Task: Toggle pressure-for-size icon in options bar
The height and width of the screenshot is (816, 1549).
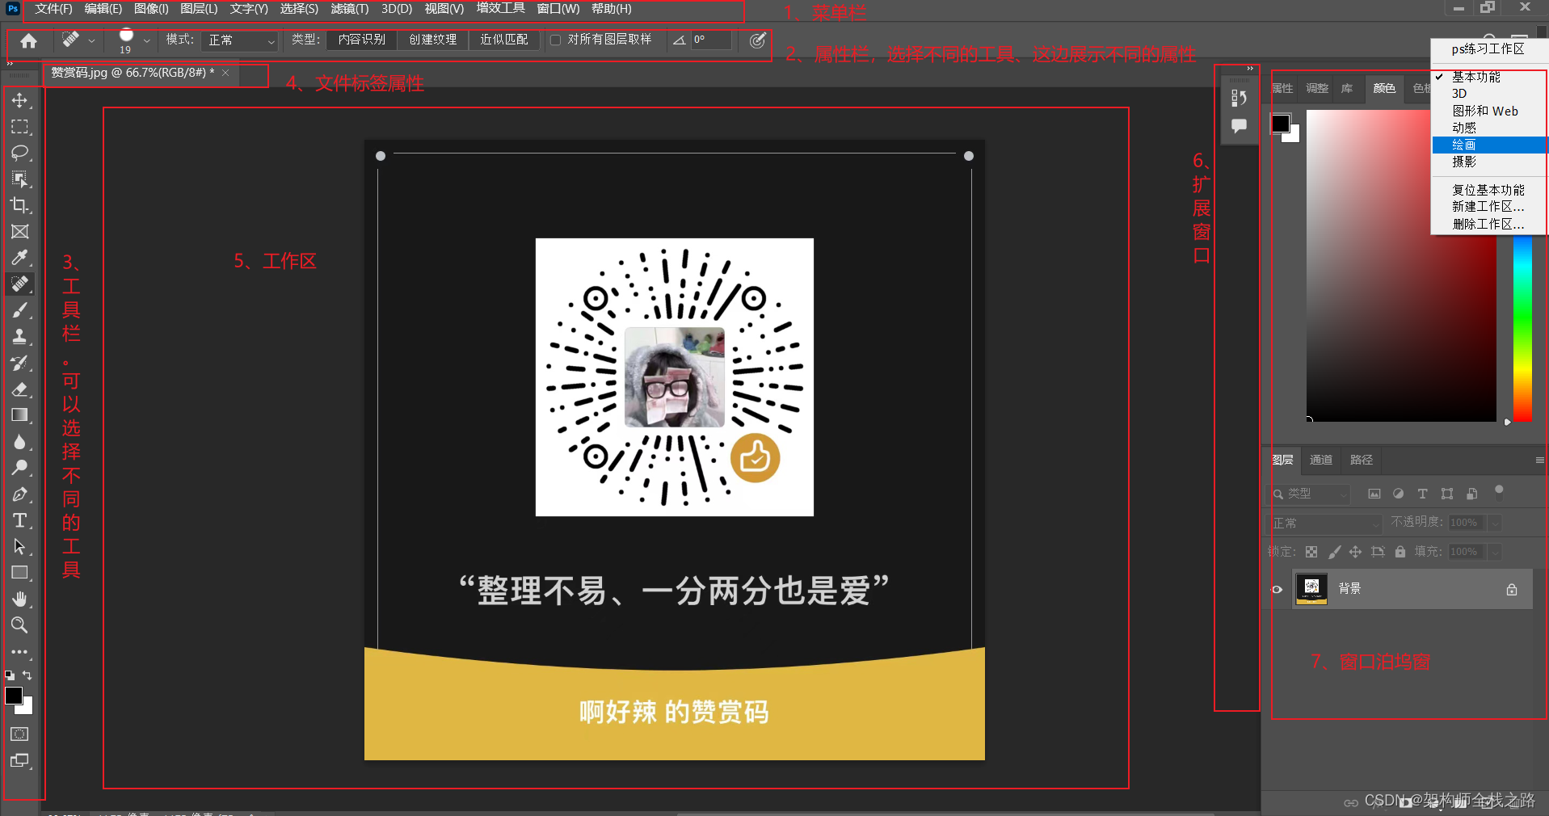Action: pos(757,40)
